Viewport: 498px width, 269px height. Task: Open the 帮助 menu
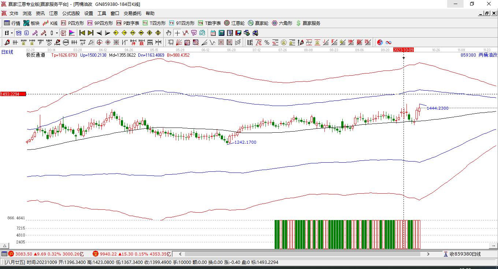(150, 14)
